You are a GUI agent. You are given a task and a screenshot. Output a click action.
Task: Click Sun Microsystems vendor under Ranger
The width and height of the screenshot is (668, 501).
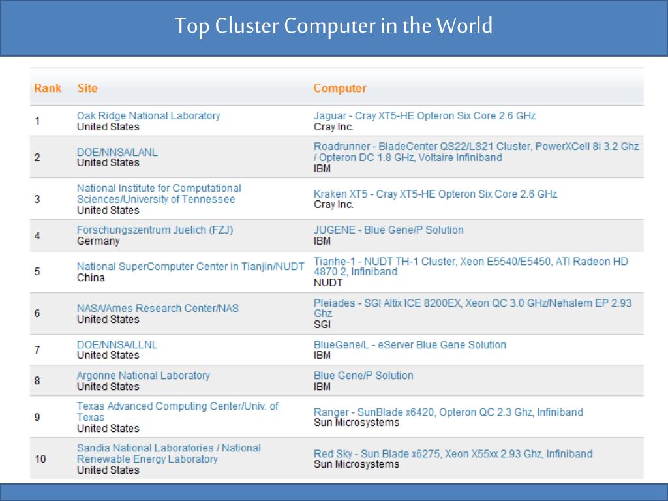pyautogui.click(x=357, y=423)
